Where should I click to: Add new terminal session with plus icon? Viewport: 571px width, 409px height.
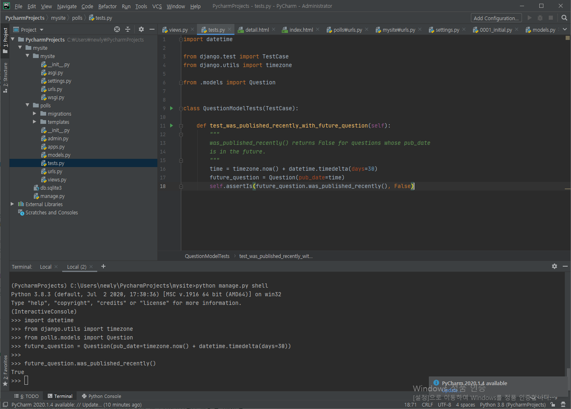(x=103, y=266)
